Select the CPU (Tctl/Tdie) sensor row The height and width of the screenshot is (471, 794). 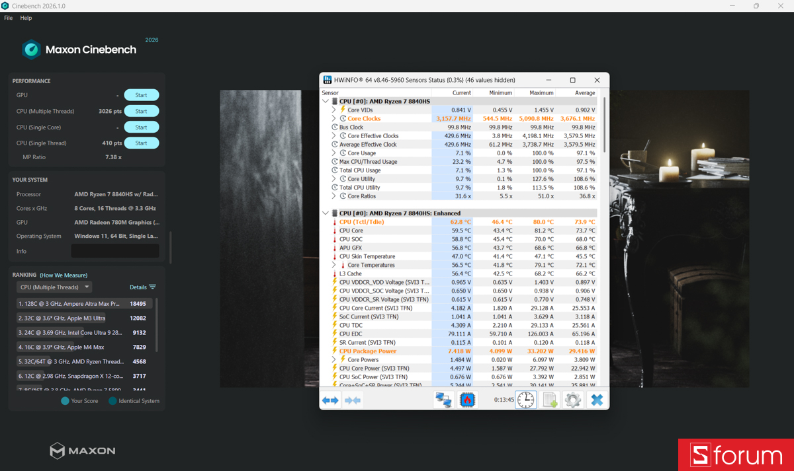(464, 222)
